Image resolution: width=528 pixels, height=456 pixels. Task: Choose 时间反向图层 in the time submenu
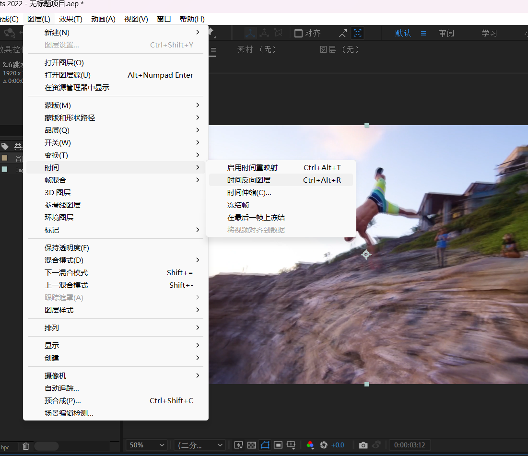[x=281, y=180]
